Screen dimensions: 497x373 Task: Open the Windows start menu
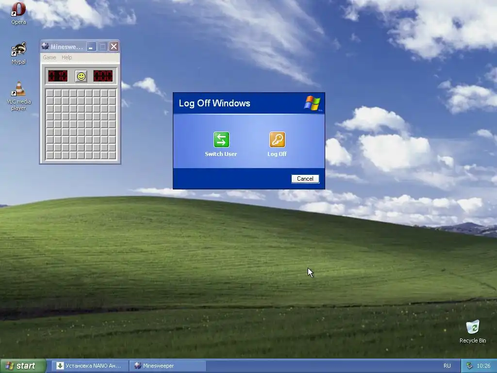(23, 366)
